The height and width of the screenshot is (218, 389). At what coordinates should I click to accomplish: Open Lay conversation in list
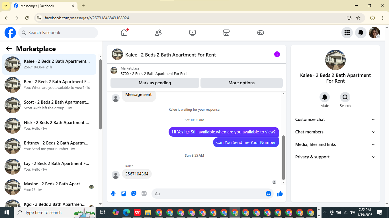49,167
